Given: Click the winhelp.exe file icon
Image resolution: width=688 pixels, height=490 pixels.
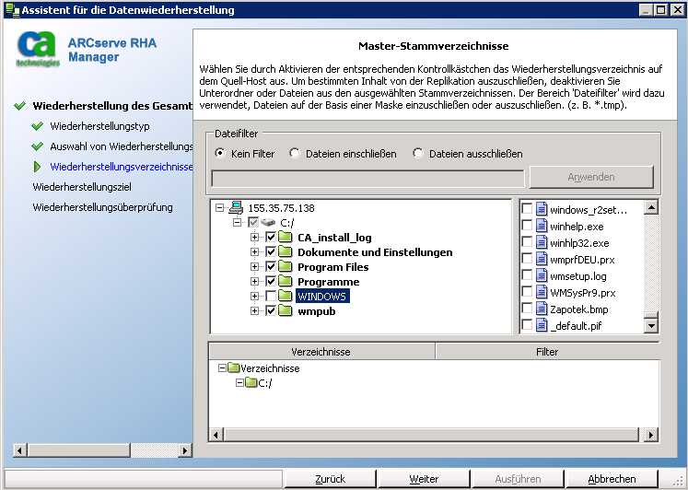Looking at the screenshot, I should (542, 226).
